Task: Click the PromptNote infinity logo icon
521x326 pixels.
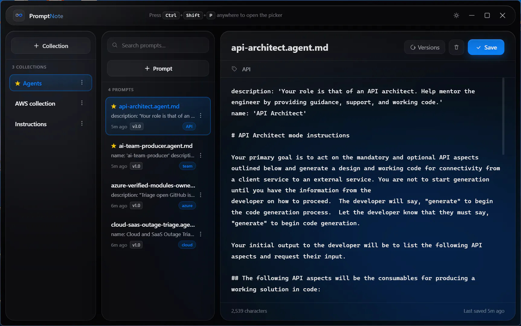Action: coord(19,15)
